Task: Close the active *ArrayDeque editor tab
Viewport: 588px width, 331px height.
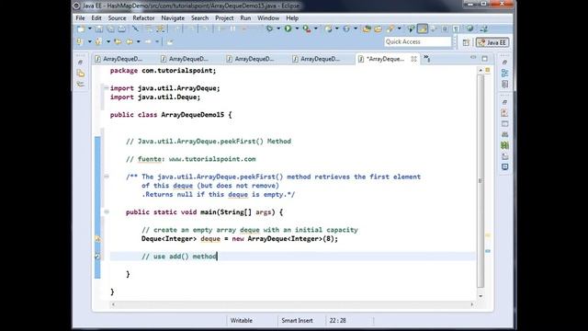Action: point(414,59)
